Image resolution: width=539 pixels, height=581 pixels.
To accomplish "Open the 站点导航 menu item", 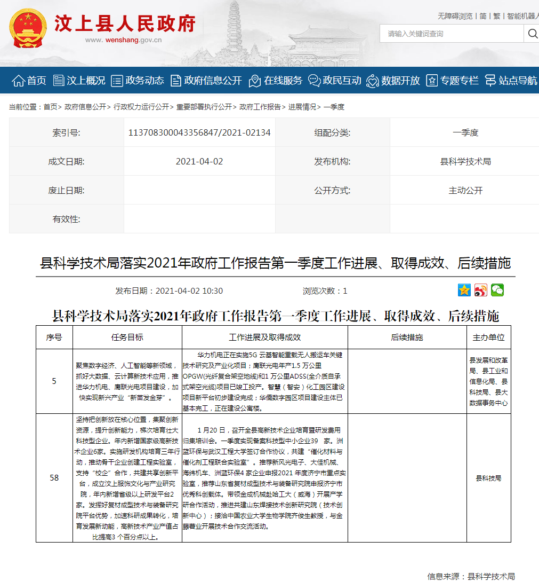I will point(518,81).
